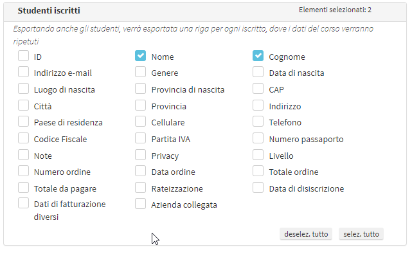Viewport: 412px width, 254px height.
Task: Select the Città checkbox
Action: 23,105
